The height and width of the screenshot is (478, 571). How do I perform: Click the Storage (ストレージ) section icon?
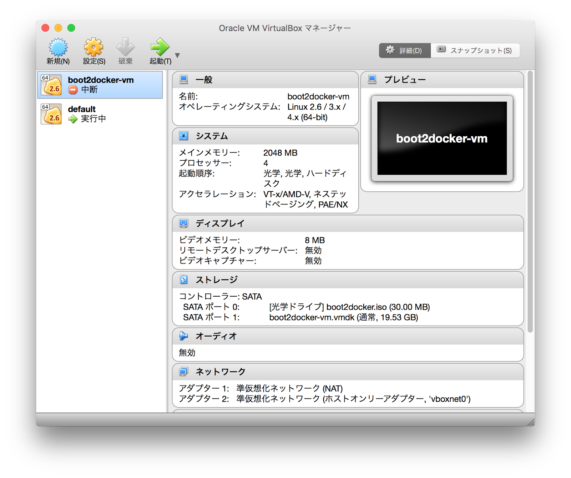coord(184,280)
